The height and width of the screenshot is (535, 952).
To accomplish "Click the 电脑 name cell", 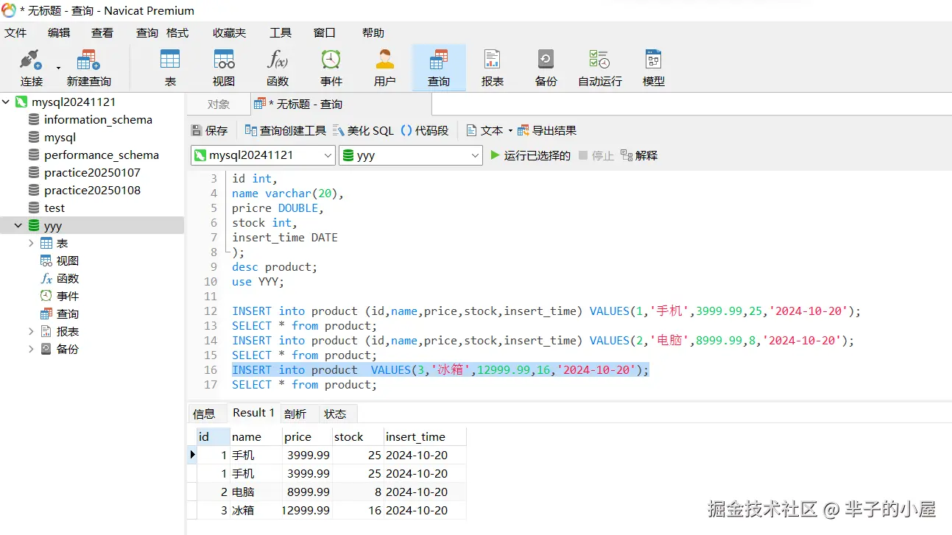I will [256, 492].
